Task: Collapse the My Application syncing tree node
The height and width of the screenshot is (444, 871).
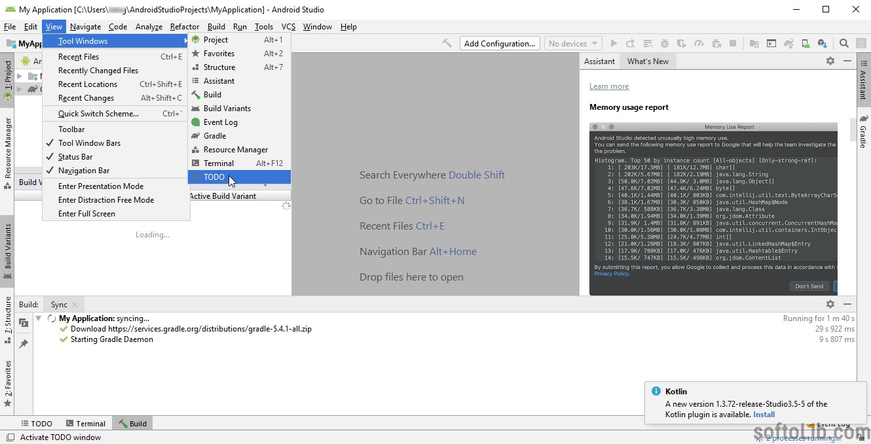Action: pyautogui.click(x=39, y=318)
